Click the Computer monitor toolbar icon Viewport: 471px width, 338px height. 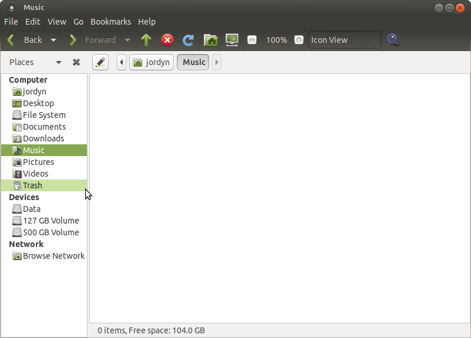coord(232,40)
